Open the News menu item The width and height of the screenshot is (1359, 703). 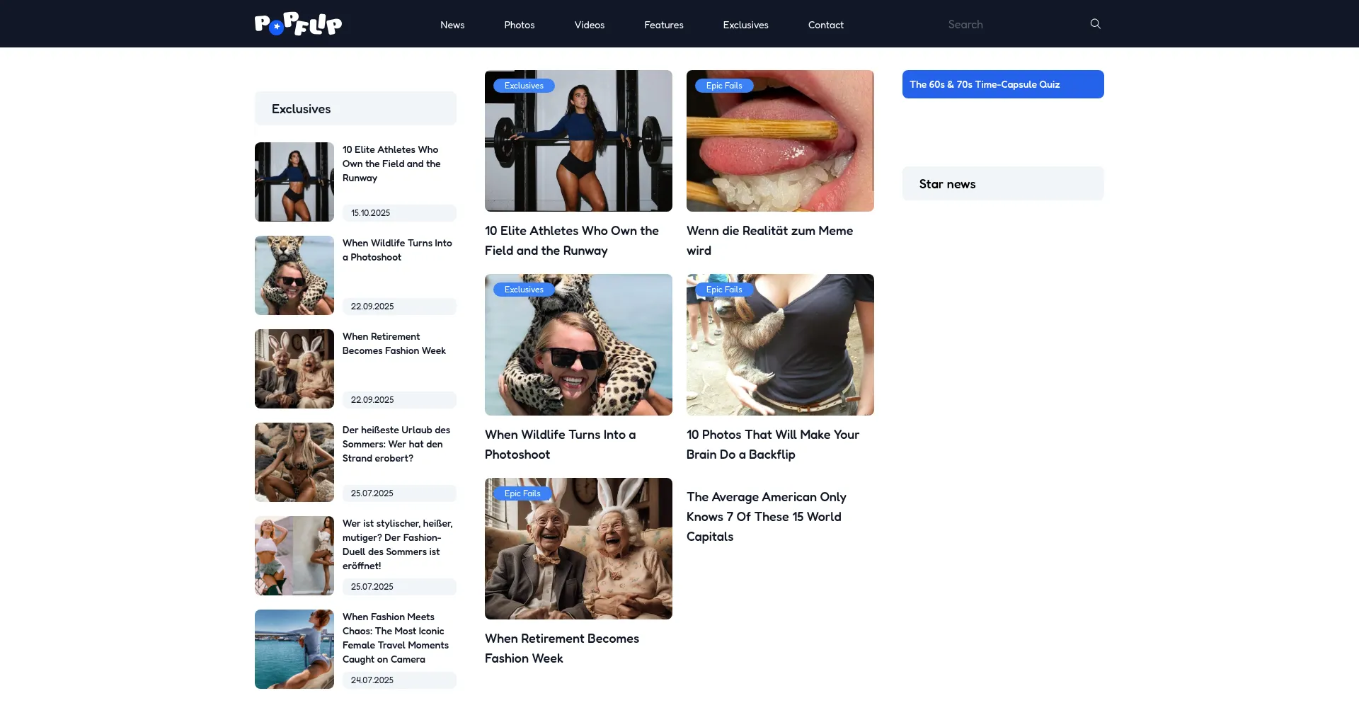coord(452,25)
